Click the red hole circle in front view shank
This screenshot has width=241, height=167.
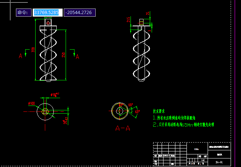pos(48,23)
